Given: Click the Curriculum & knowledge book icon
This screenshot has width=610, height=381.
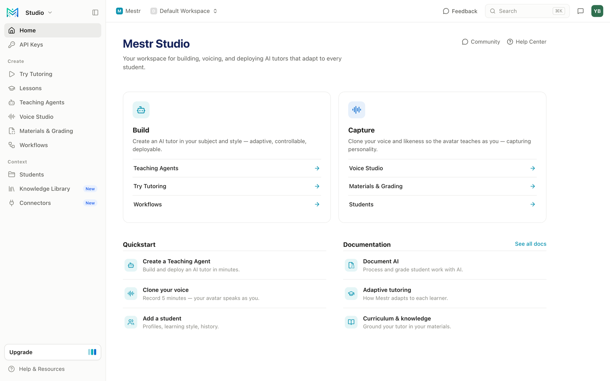Looking at the screenshot, I should [x=351, y=322].
